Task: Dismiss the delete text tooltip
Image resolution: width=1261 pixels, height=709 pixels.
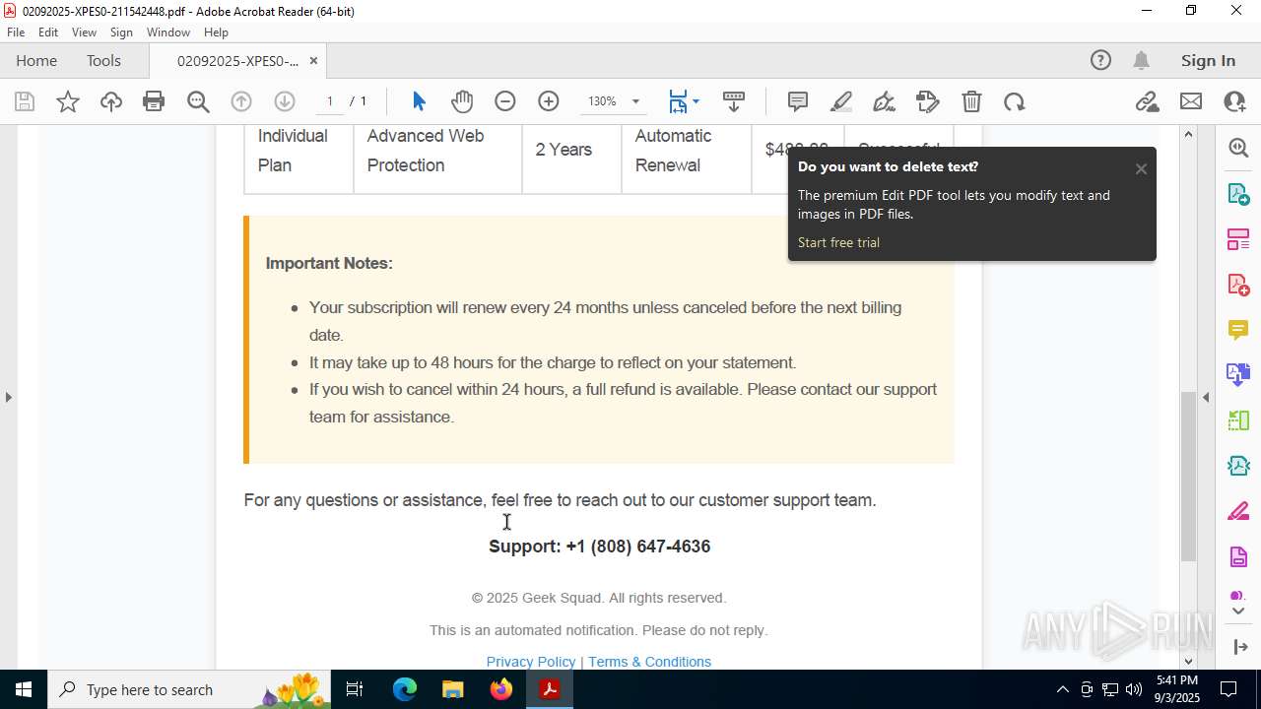Action: [1141, 168]
